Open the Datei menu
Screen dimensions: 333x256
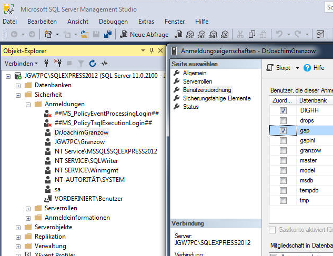pyautogui.click(x=10, y=22)
